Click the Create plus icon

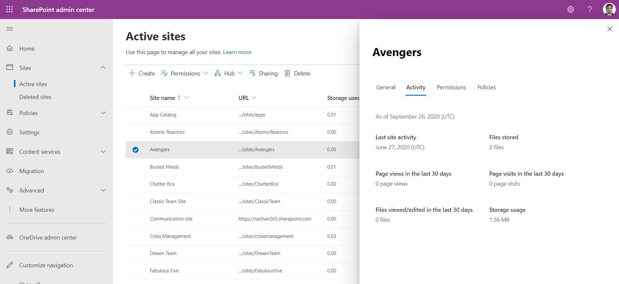pyautogui.click(x=132, y=73)
